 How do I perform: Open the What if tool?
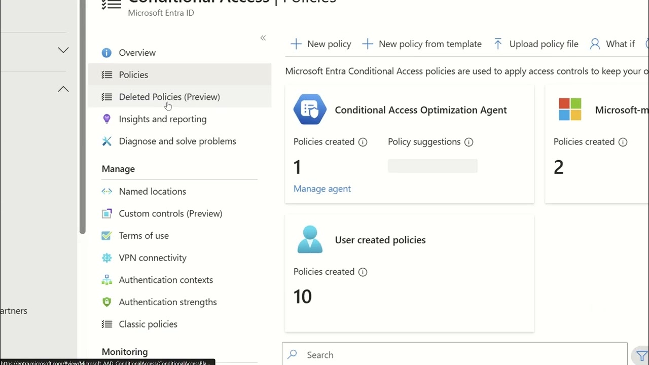tap(612, 44)
